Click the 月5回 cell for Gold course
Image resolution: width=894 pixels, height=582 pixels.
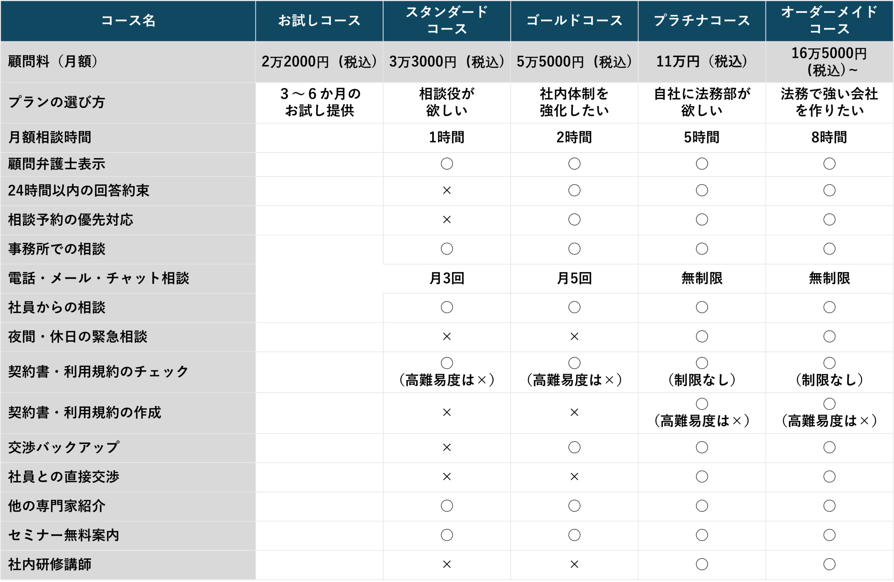(x=574, y=278)
